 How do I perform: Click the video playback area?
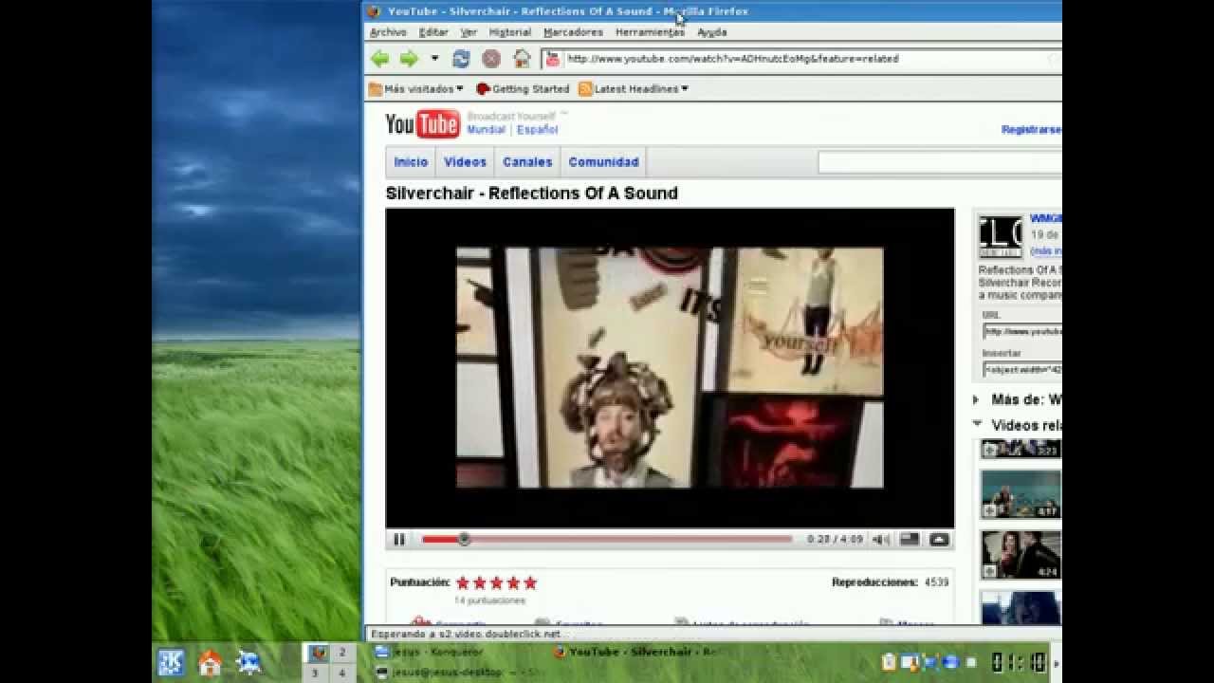(670, 368)
